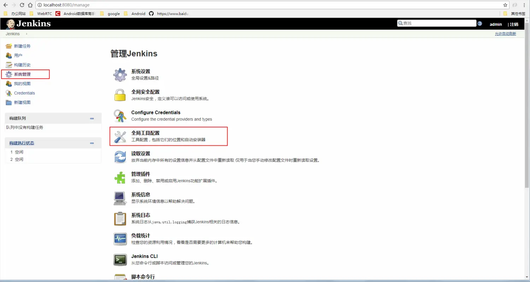The image size is (530, 282).
Task: Click the Jenkins logo in header
Action: [28, 24]
